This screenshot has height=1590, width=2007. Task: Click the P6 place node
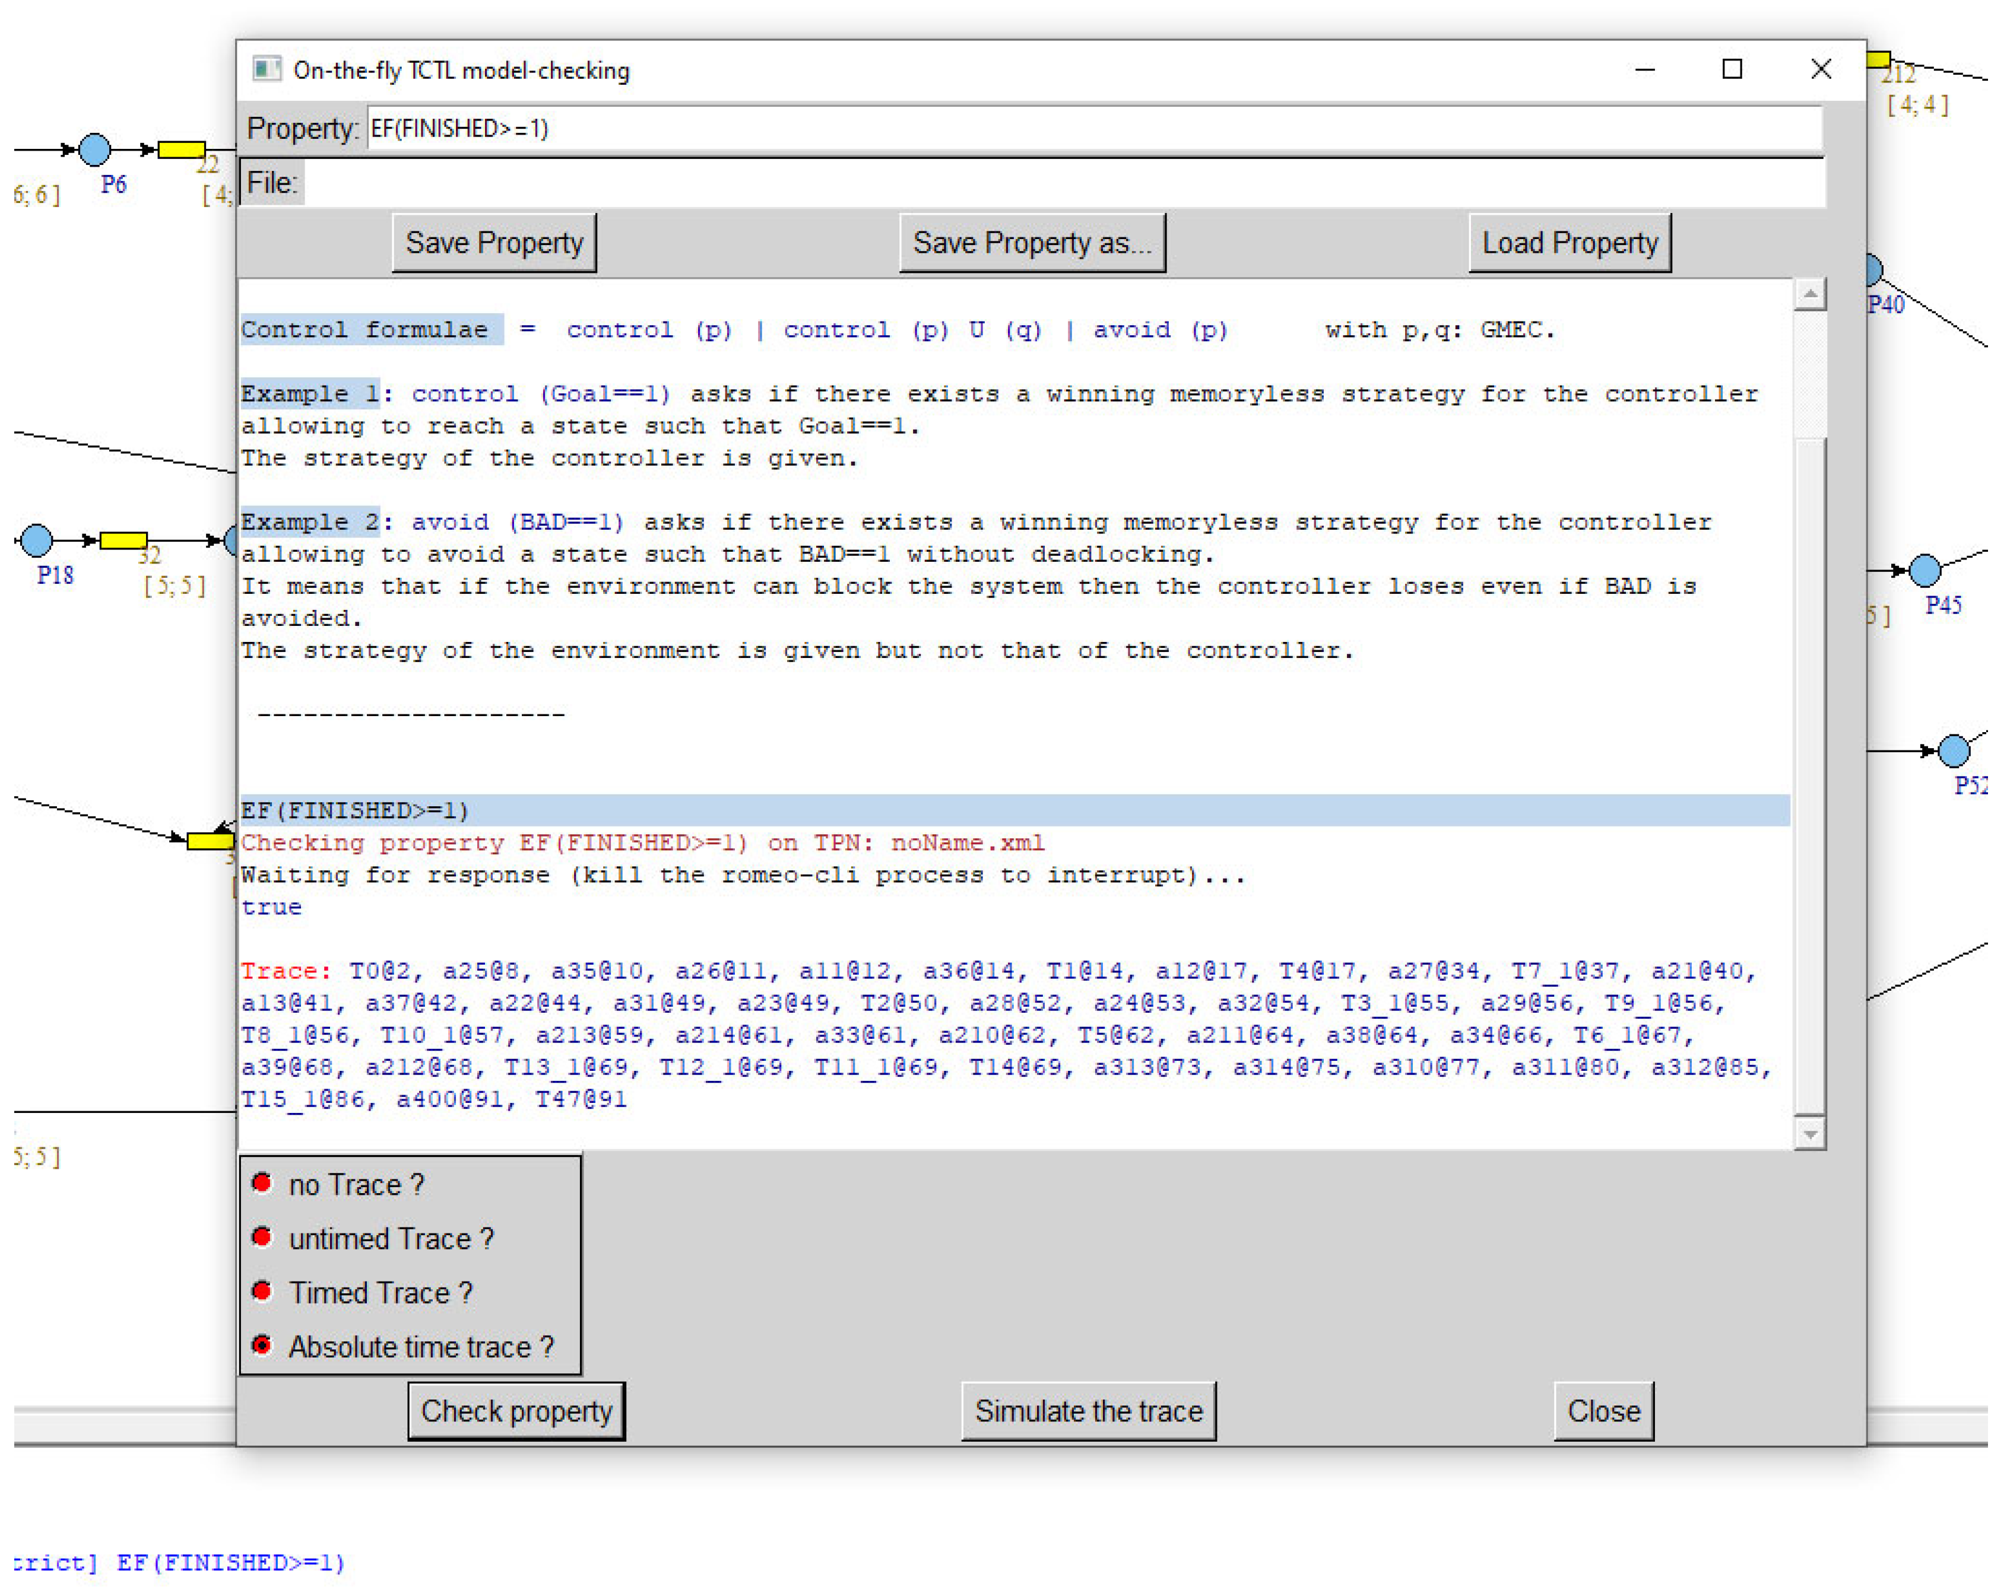coord(94,149)
